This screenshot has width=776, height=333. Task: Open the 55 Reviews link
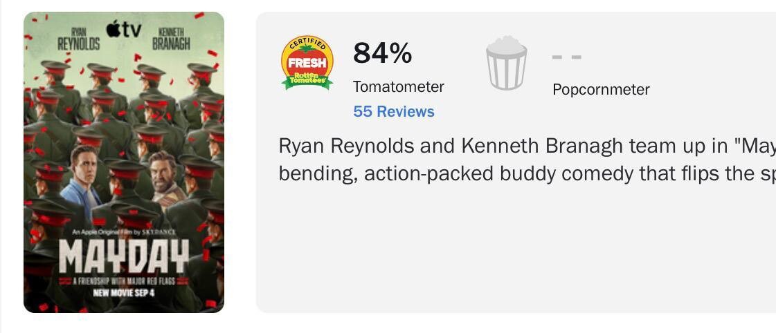point(394,112)
